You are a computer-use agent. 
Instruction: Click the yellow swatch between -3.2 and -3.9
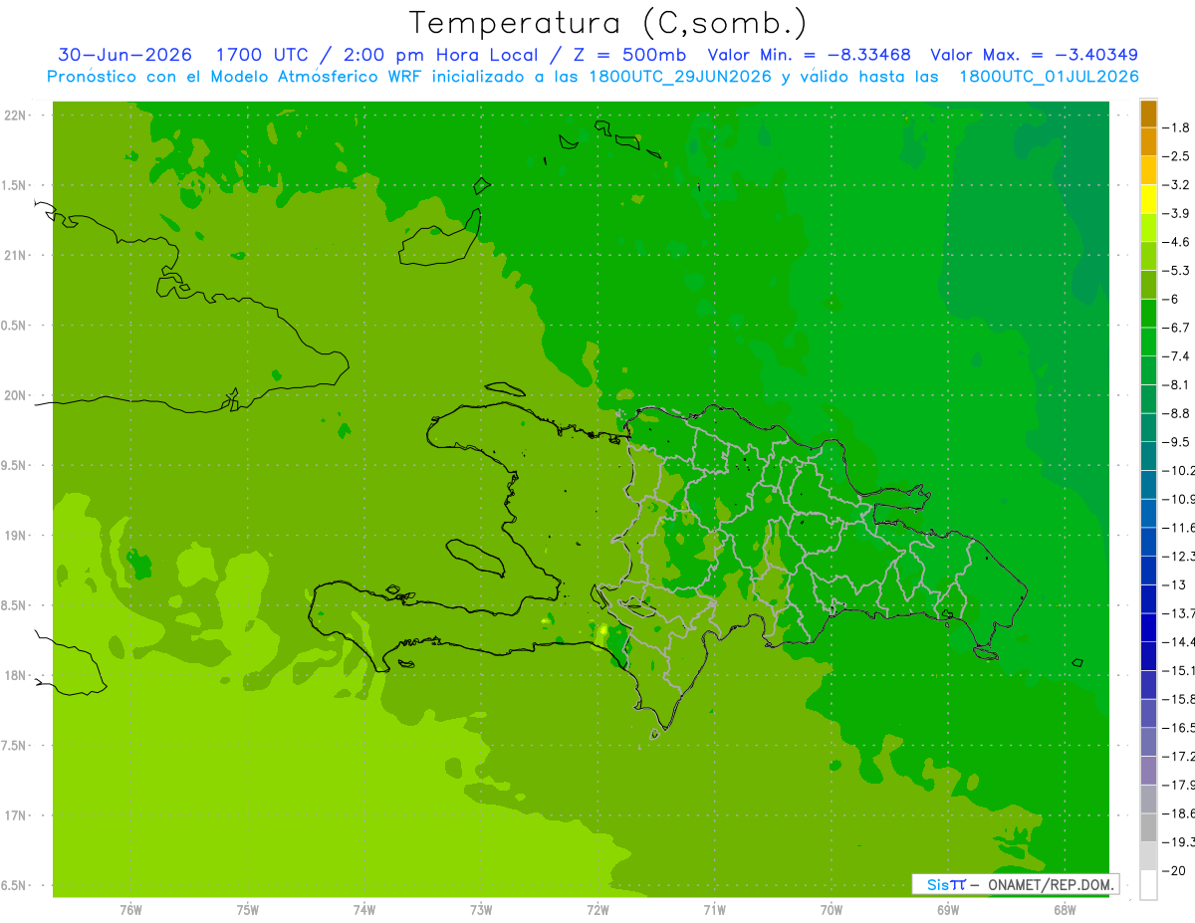point(1148,199)
